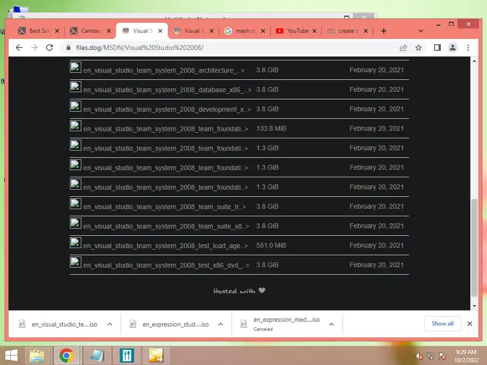487x365 pixels.
Task: Open the notepad app in taskbar
Action: coord(97,355)
